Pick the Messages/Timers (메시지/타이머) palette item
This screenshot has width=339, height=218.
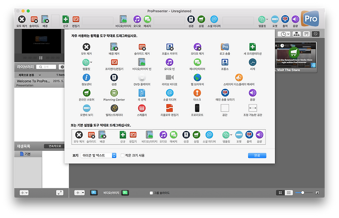[x=197, y=64]
